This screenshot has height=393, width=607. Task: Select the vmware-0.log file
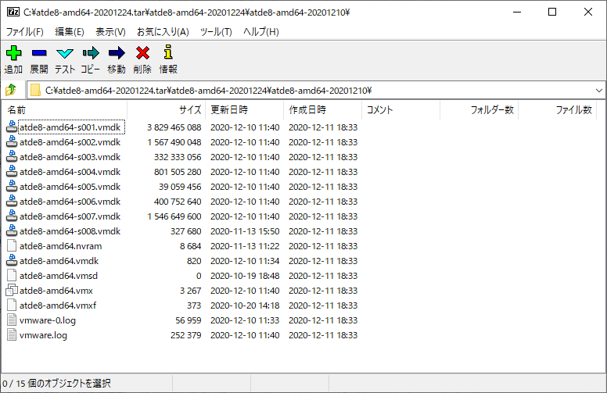(48, 320)
